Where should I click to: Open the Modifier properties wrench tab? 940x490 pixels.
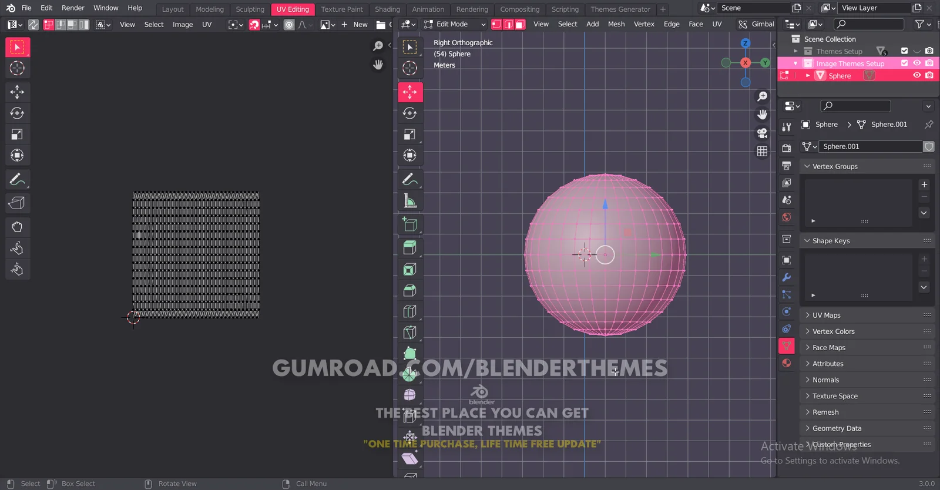(x=787, y=277)
